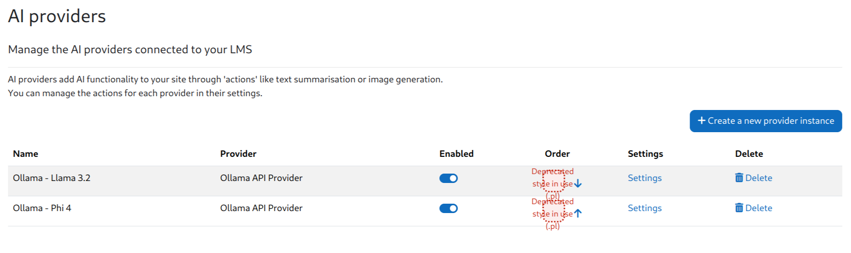Click trash icon for Ollama - Llama 3.2

point(739,178)
